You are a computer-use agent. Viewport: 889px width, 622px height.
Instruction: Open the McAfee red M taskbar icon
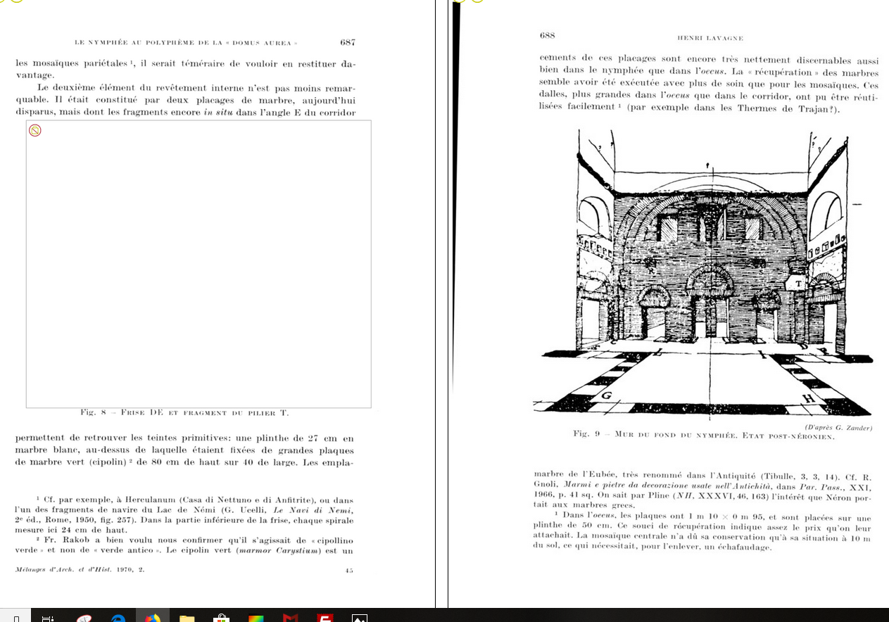[x=290, y=618]
